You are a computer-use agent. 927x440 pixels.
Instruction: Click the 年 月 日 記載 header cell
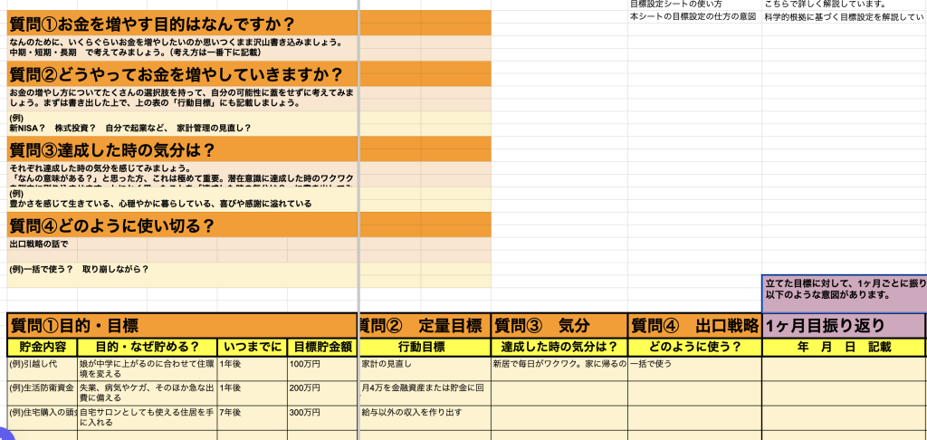[844, 347]
